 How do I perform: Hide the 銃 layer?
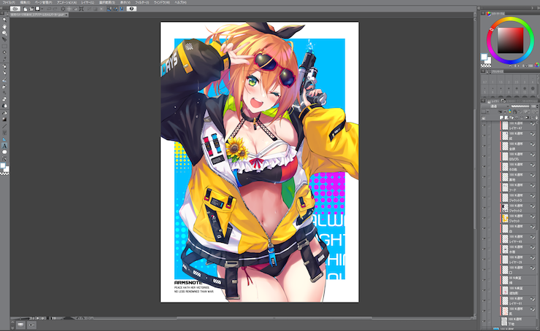[484, 136]
